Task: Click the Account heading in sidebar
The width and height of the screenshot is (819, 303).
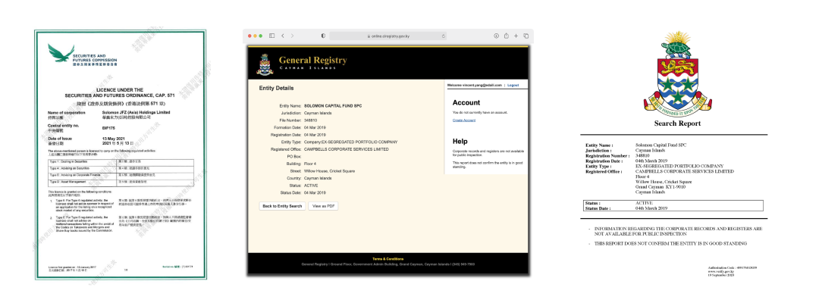Action: 466,103
